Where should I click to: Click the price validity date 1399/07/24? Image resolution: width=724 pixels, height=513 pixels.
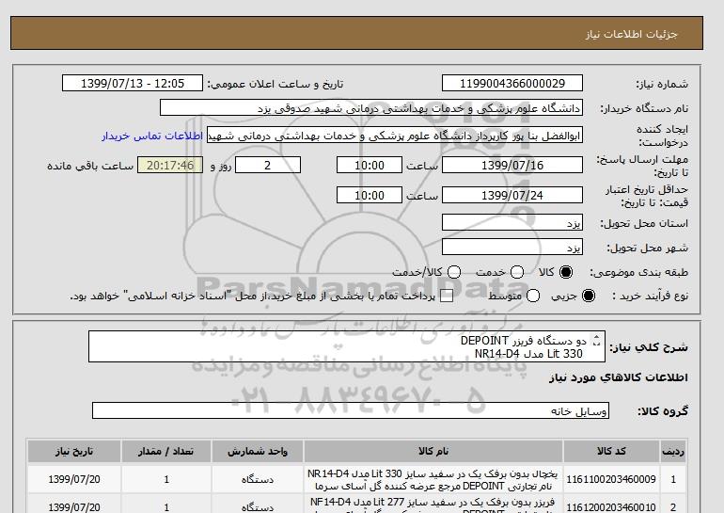(512, 195)
